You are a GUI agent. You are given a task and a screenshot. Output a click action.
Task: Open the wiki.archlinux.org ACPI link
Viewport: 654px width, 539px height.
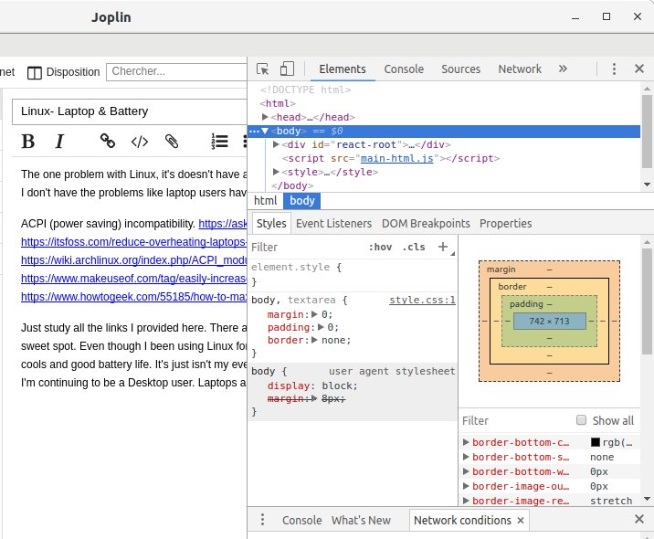click(x=134, y=260)
